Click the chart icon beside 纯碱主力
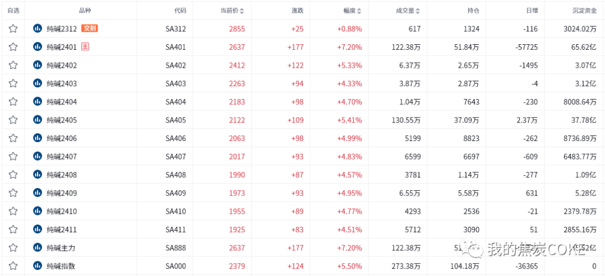Screen dimensions: 605x276 pos(38,247)
